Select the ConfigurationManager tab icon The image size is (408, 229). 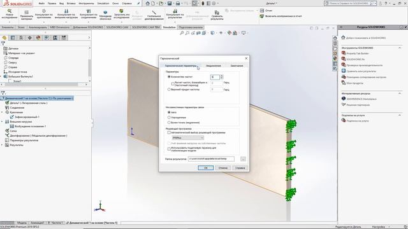point(21,38)
